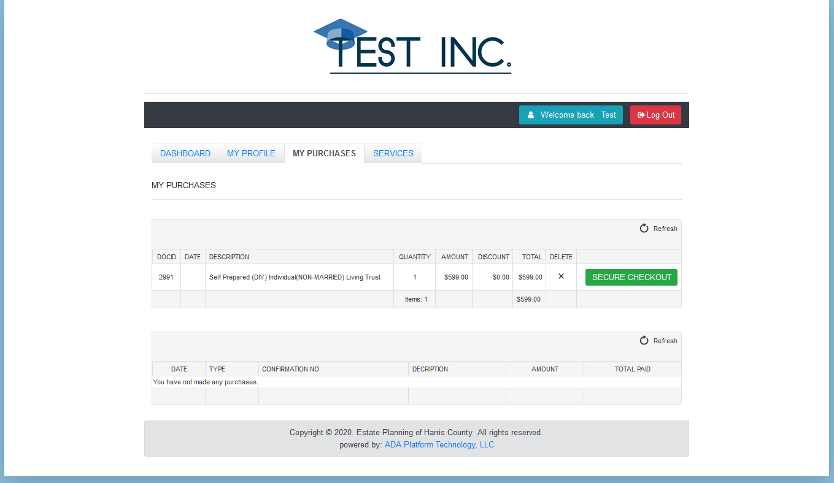Click the user icon beside Welcome back
834x483 pixels.
click(530, 115)
